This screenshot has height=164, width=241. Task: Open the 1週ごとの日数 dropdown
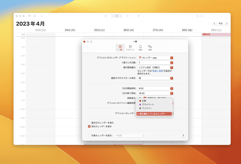pyautogui.click(x=155, y=63)
